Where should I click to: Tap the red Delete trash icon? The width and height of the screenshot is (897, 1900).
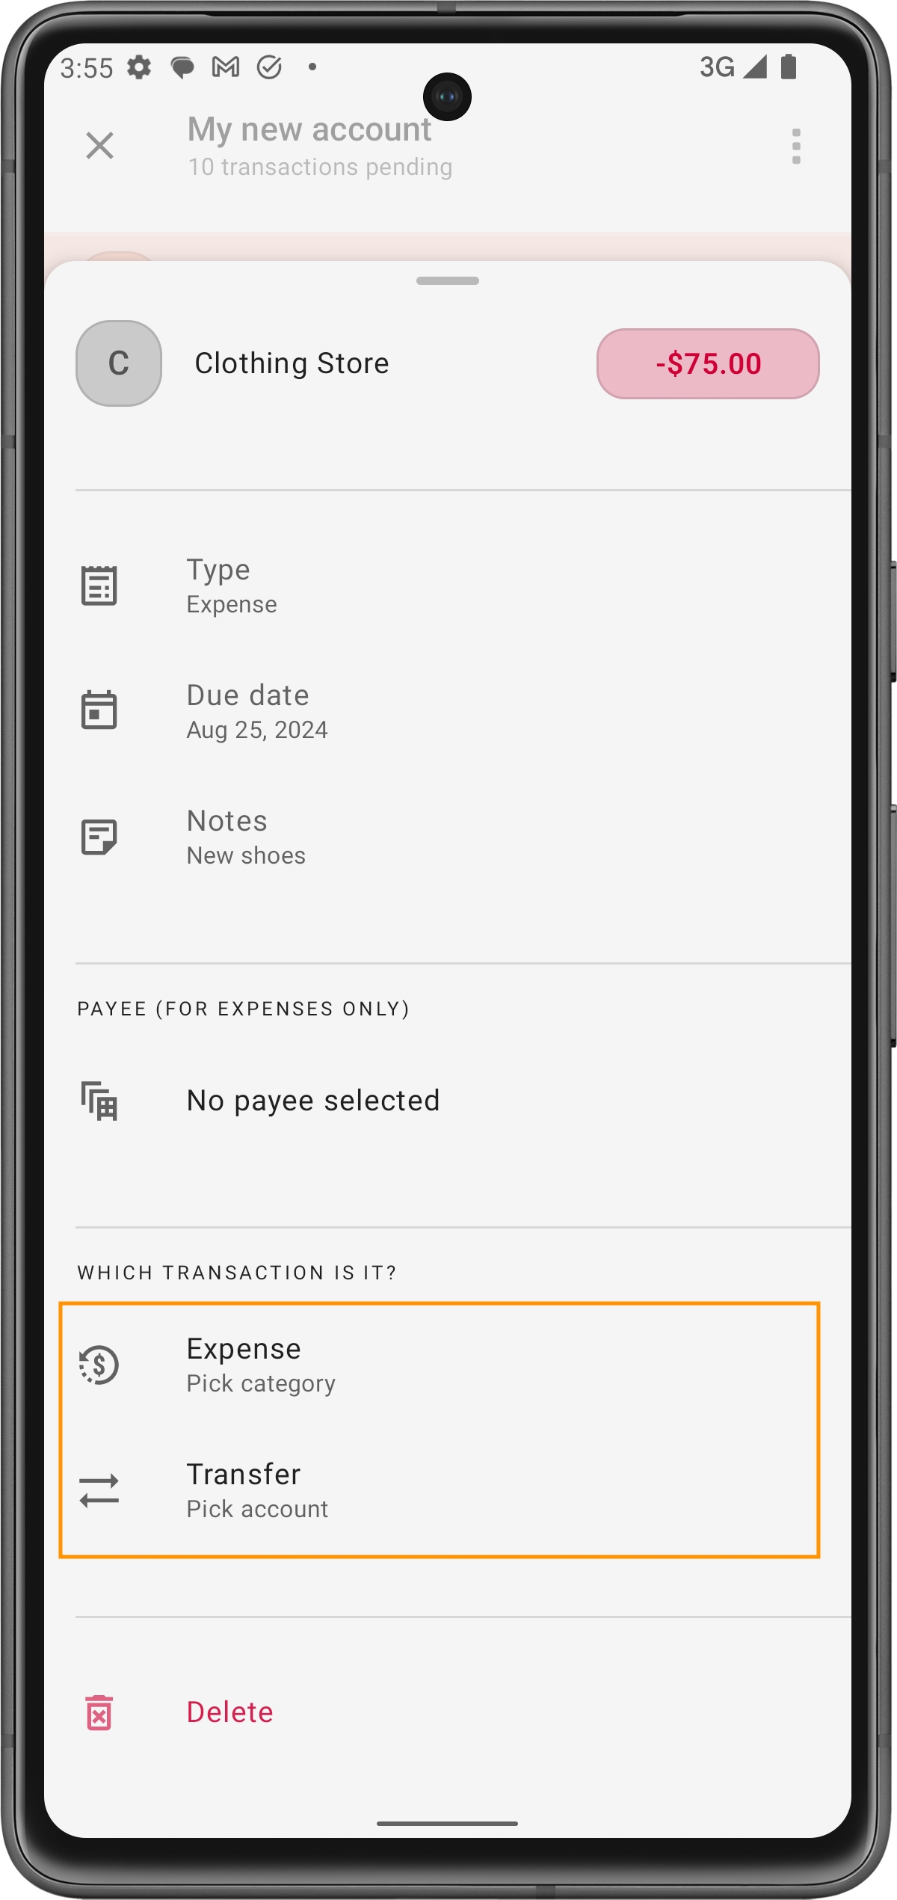tap(99, 1712)
